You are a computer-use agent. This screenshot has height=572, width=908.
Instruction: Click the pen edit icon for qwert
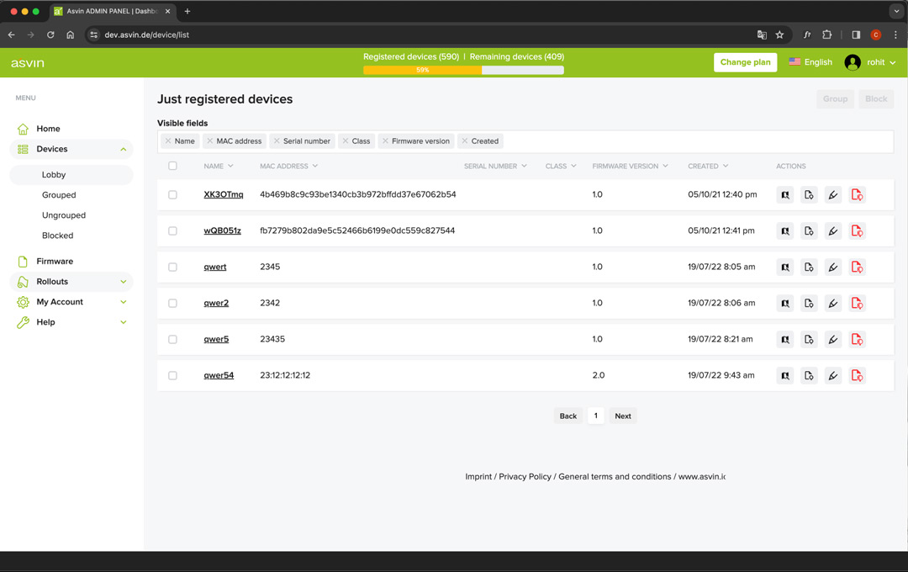pyautogui.click(x=832, y=267)
